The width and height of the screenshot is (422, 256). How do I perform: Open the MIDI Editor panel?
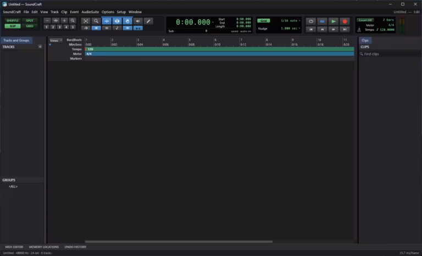pyautogui.click(x=14, y=247)
